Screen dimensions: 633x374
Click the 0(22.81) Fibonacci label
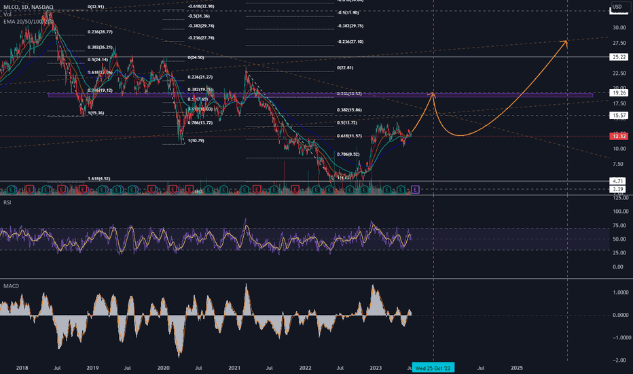click(x=345, y=67)
